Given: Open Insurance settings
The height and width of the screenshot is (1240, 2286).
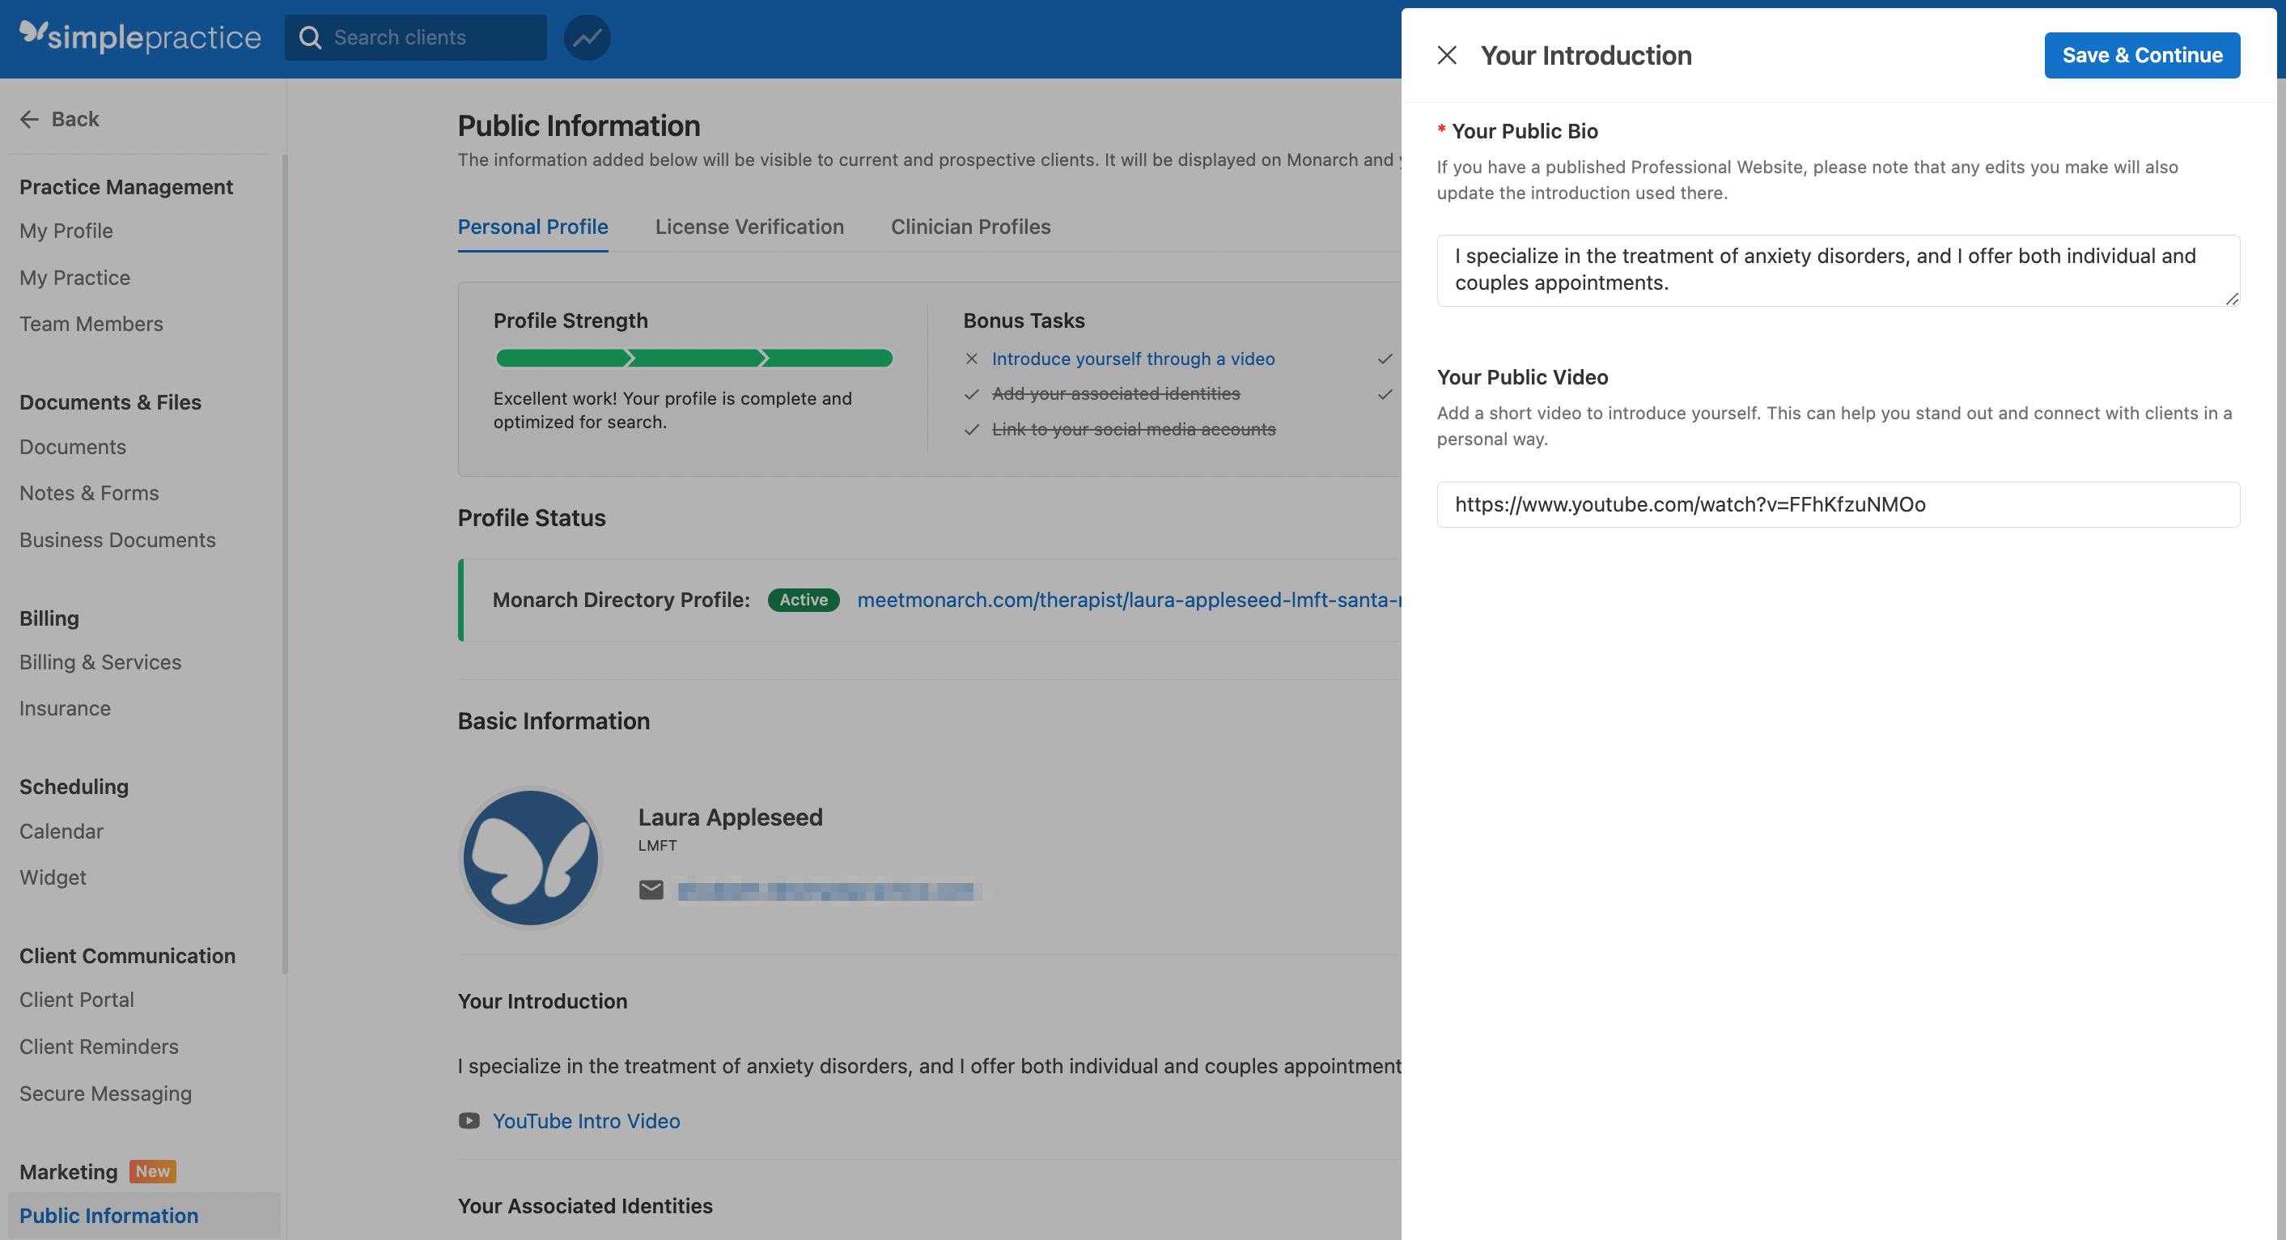Looking at the screenshot, I should click(65, 708).
